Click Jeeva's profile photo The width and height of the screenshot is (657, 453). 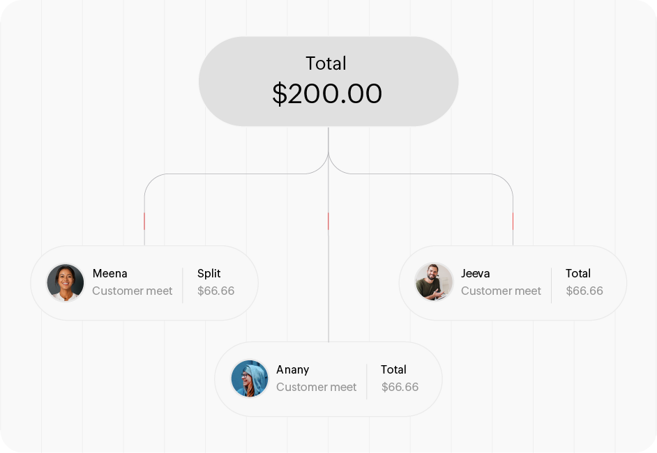click(434, 283)
